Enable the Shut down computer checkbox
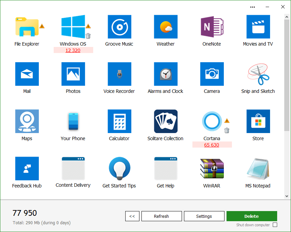 point(275,225)
